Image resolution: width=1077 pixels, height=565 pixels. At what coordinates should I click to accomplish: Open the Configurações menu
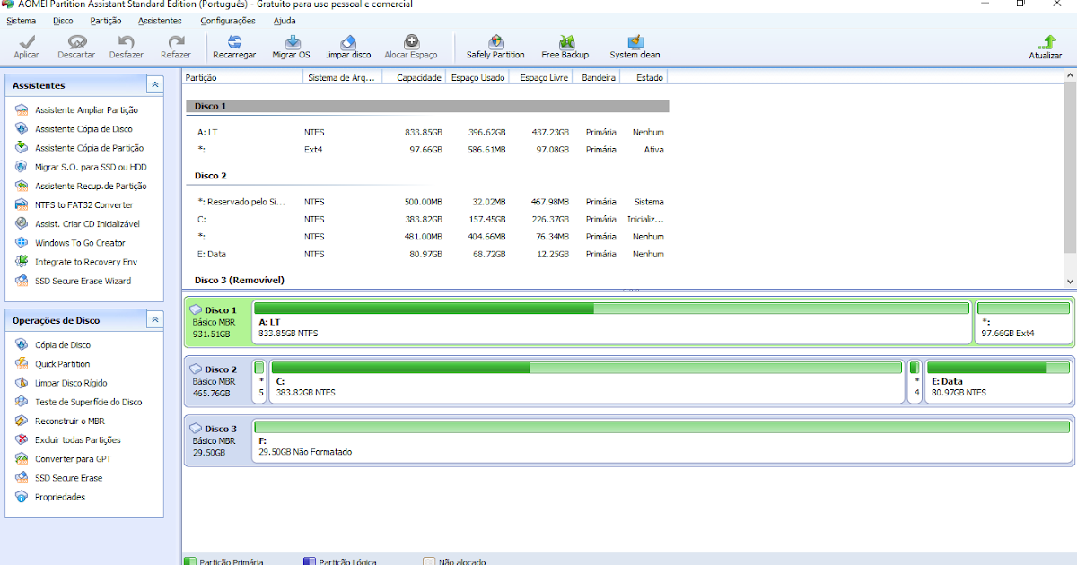pos(228,21)
